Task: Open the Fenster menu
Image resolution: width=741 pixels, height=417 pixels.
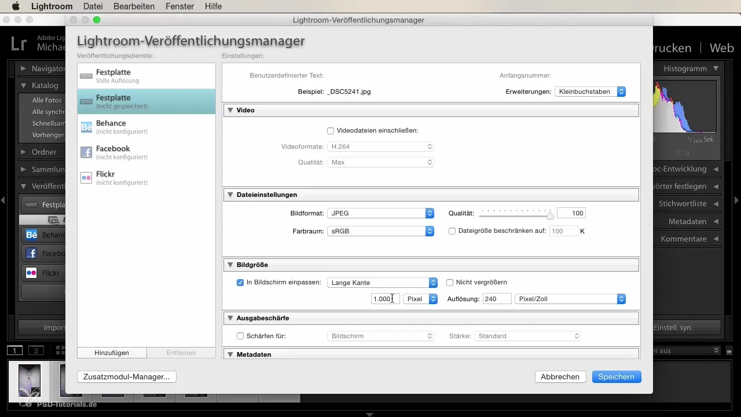Action: tap(180, 6)
